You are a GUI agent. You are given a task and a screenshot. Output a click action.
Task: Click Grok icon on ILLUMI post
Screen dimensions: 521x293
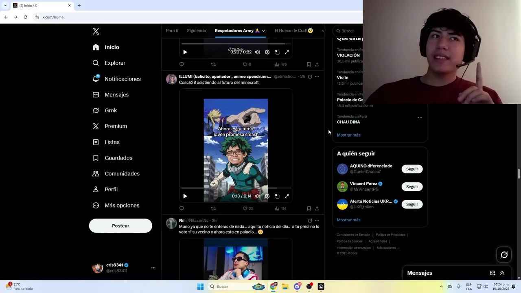[310, 77]
